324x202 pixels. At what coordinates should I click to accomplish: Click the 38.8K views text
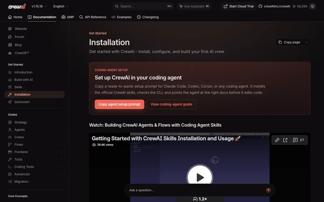[x=103, y=145]
